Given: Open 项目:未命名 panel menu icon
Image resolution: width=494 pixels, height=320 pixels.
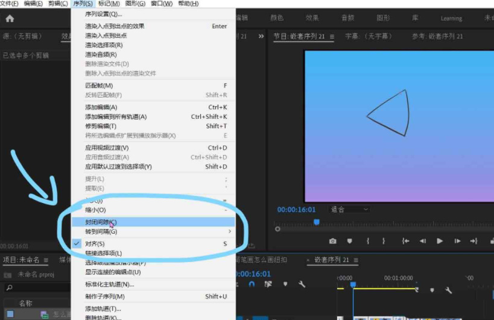Looking at the screenshot, I should (x=46, y=260).
